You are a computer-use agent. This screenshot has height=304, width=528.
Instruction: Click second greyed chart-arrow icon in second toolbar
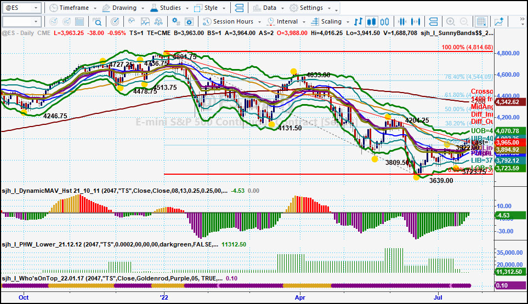tap(66, 22)
